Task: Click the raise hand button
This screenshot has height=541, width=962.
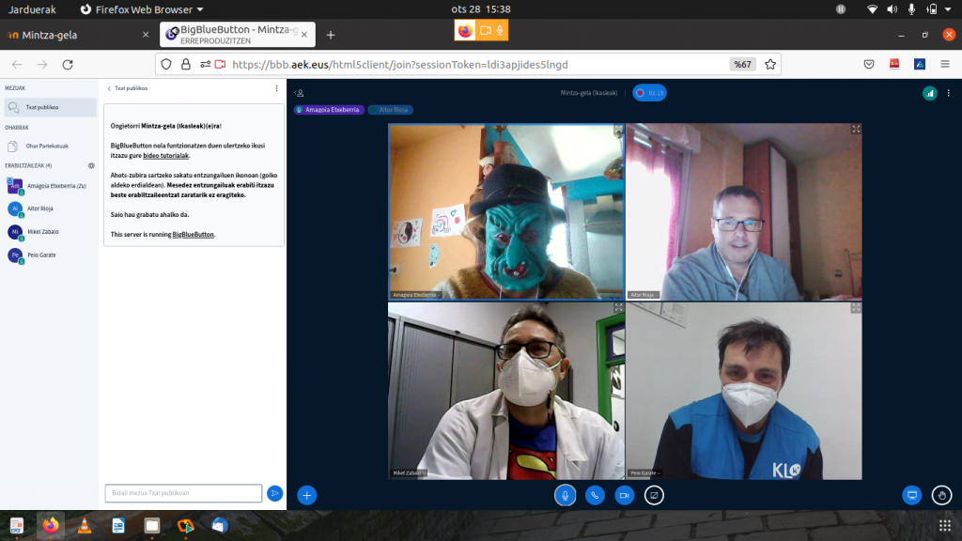Action: [x=941, y=495]
